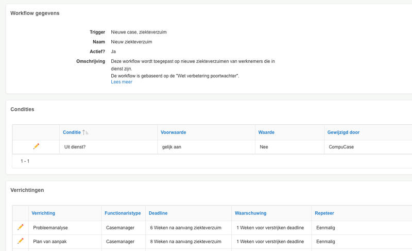Click the 'Wet verbetering poortwachter' description line
The height and width of the screenshot is (251, 412).
[175, 76]
